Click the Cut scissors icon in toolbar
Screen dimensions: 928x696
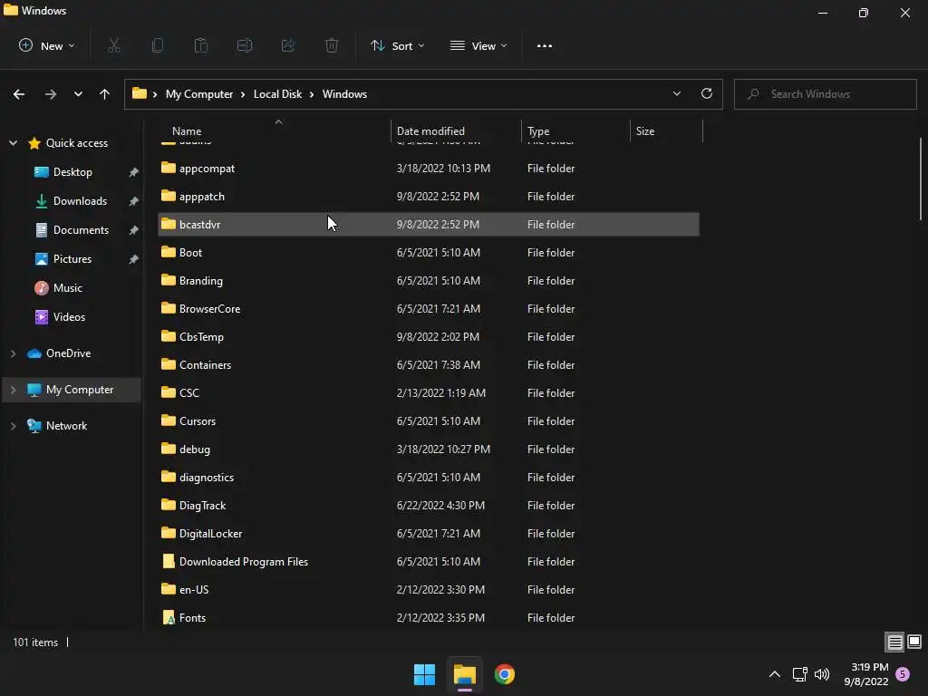[113, 45]
